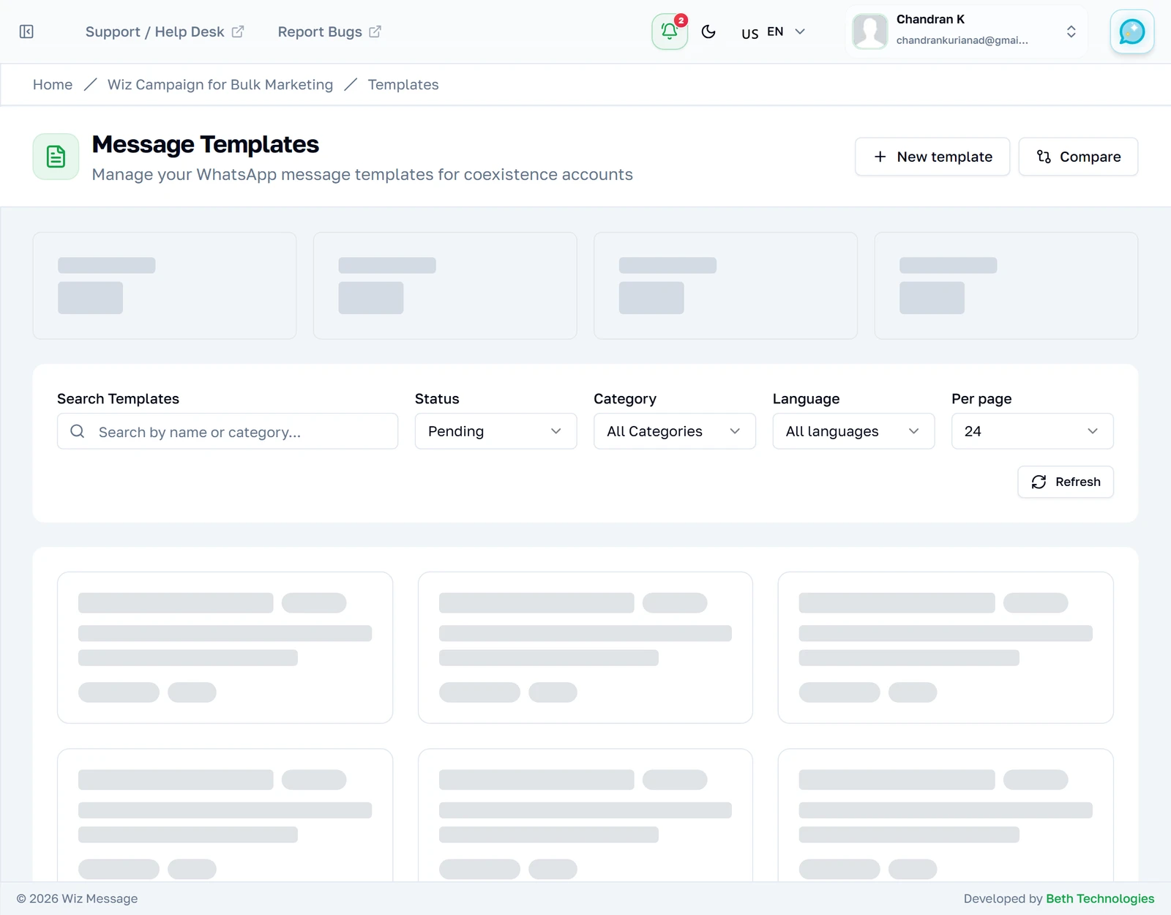Create a New template
The width and height of the screenshot is (1171, 915).
pos(932,157)
